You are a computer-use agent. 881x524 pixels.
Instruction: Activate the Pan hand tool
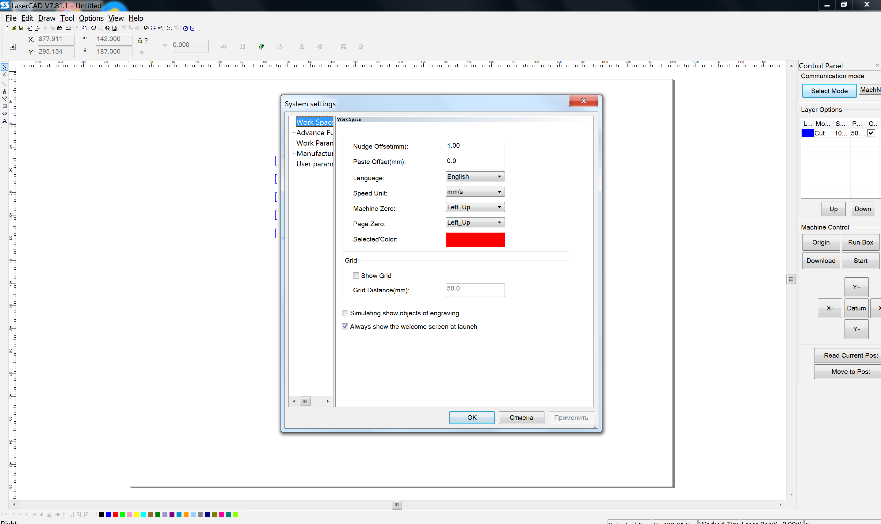(x=84, y=28)
